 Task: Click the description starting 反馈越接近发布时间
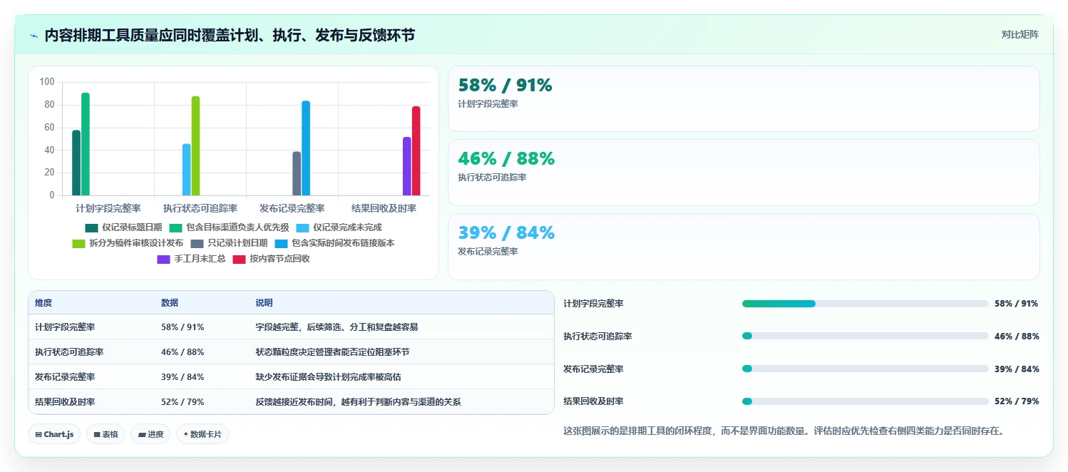[358, 402]
